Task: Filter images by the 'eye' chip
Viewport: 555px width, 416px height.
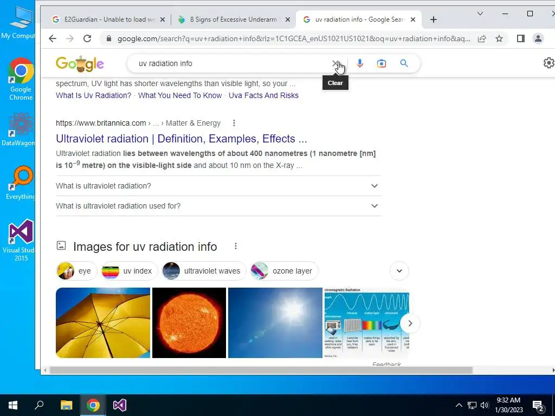Action: (76, 271)
